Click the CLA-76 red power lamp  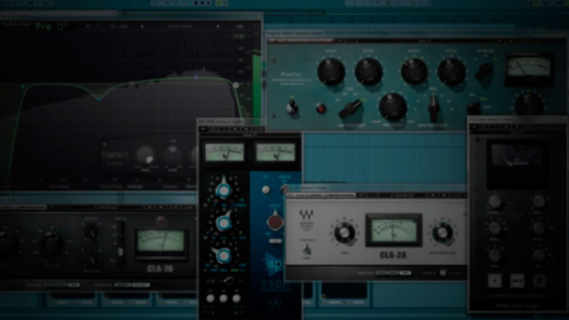(161, 220)
